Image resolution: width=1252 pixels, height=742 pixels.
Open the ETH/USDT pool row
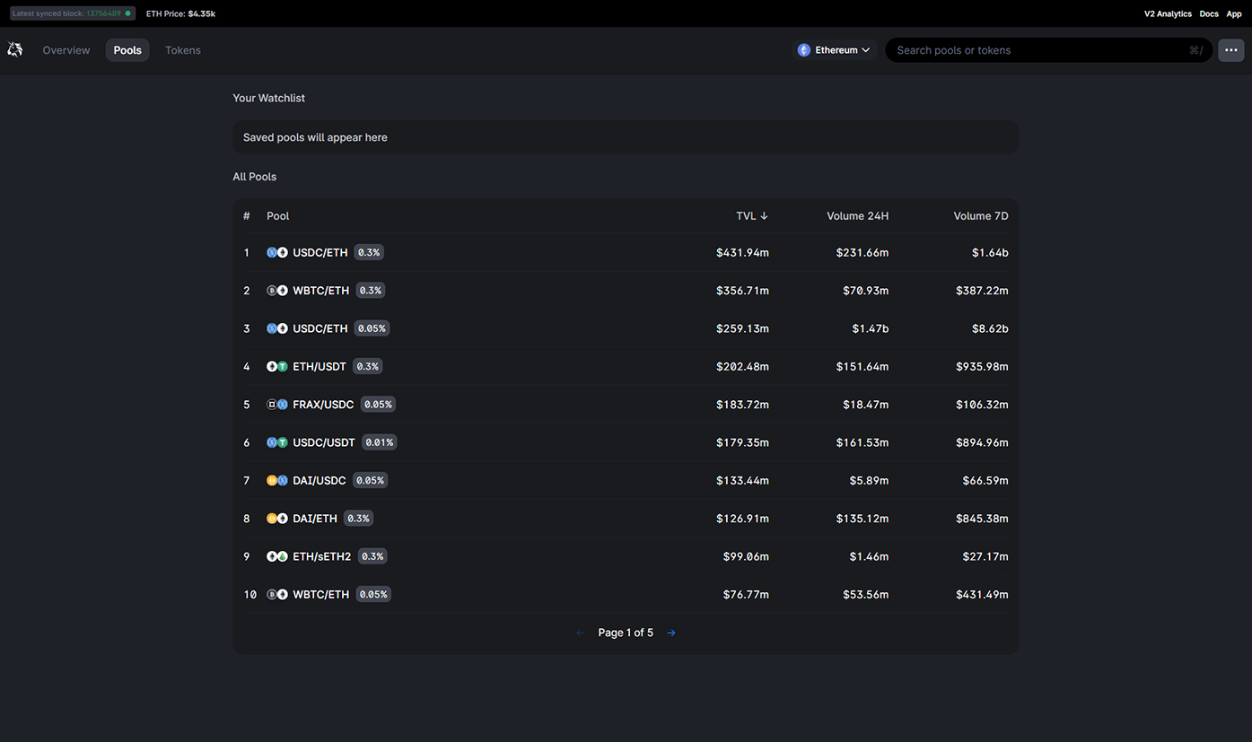(626, 366)
